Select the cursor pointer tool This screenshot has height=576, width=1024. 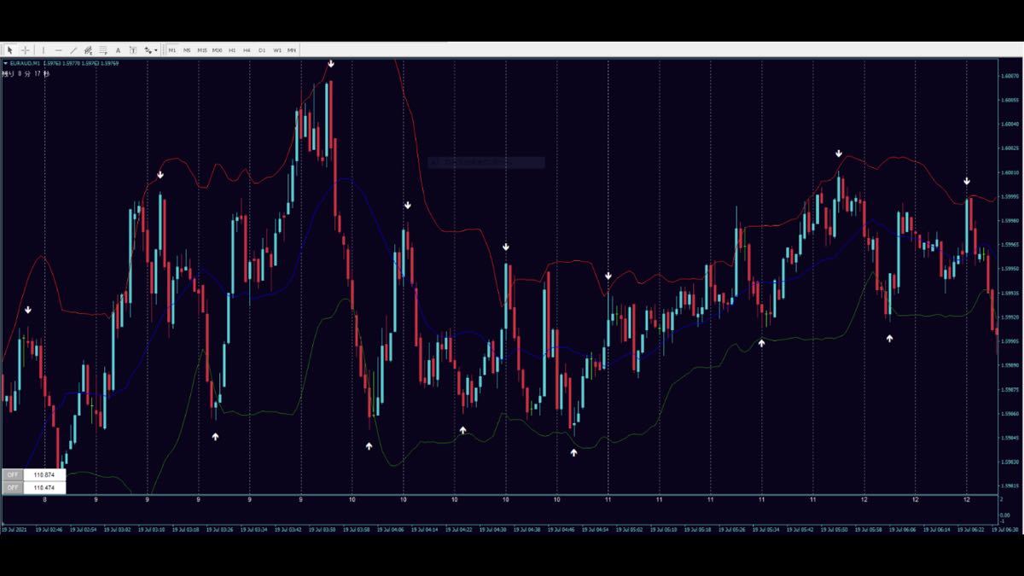click(x=10, y=50)
